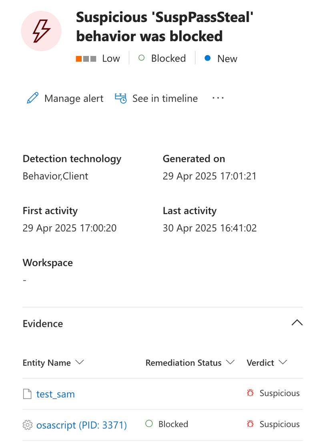Screen dimensions: 333x443
Task: Open the osascript (PID: 3371) link
Action: coord(81,425)
